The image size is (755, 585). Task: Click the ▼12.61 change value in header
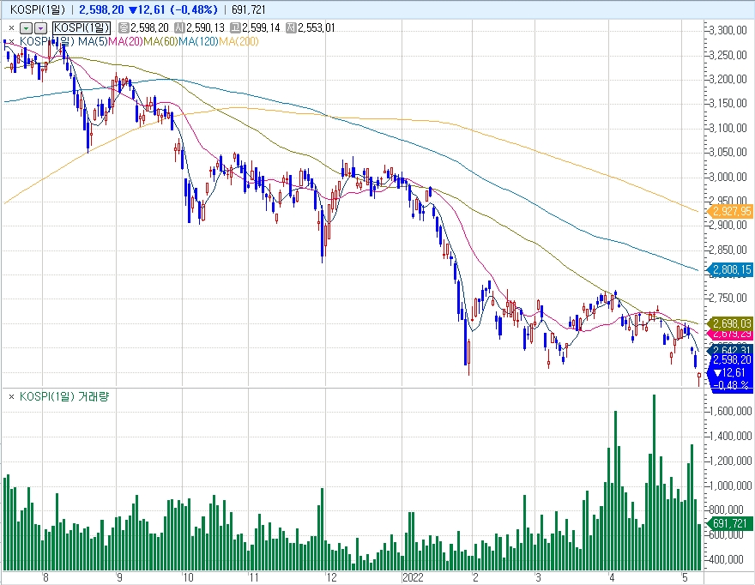[x=148, y=9]
